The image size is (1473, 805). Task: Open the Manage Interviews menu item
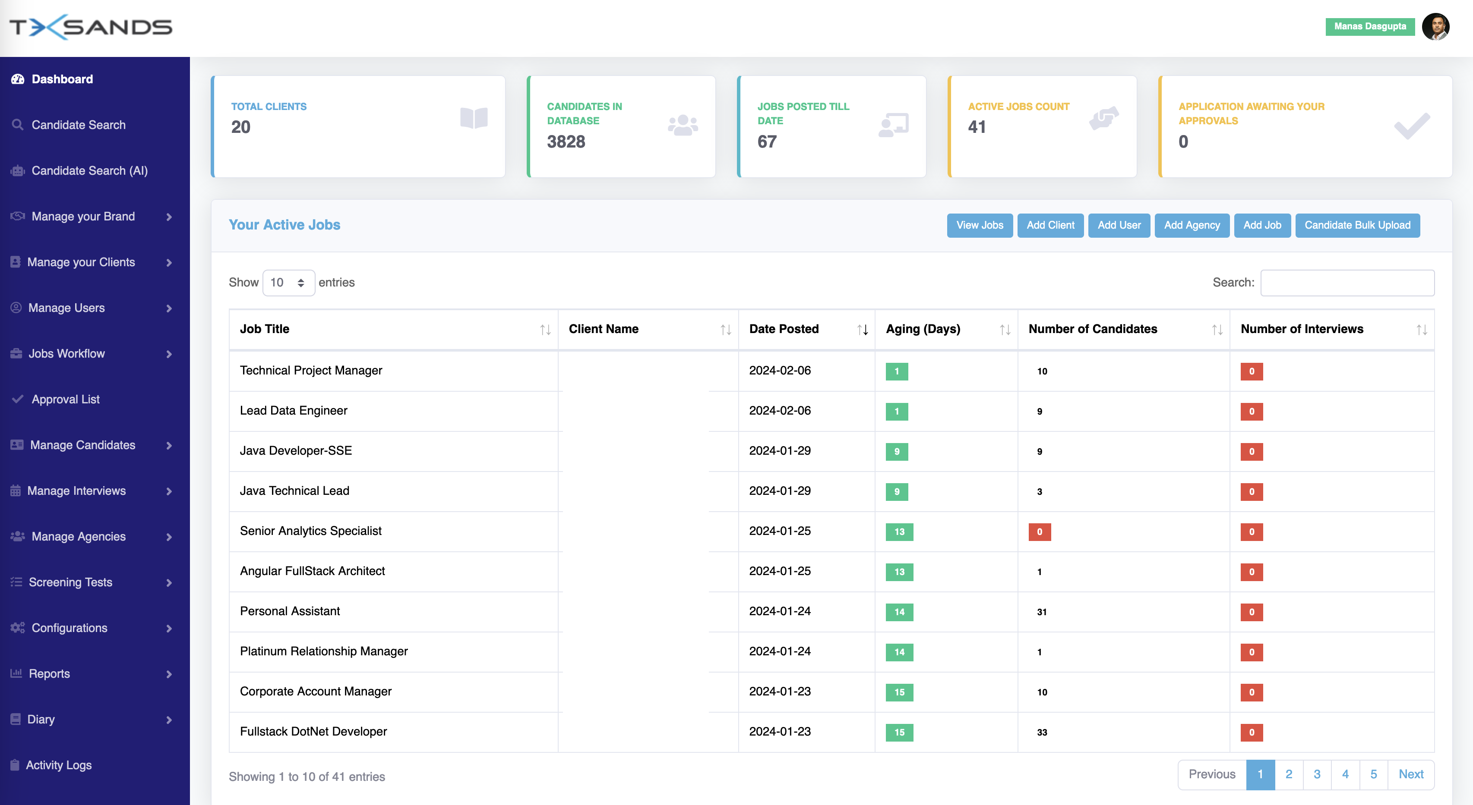point(76,491)
